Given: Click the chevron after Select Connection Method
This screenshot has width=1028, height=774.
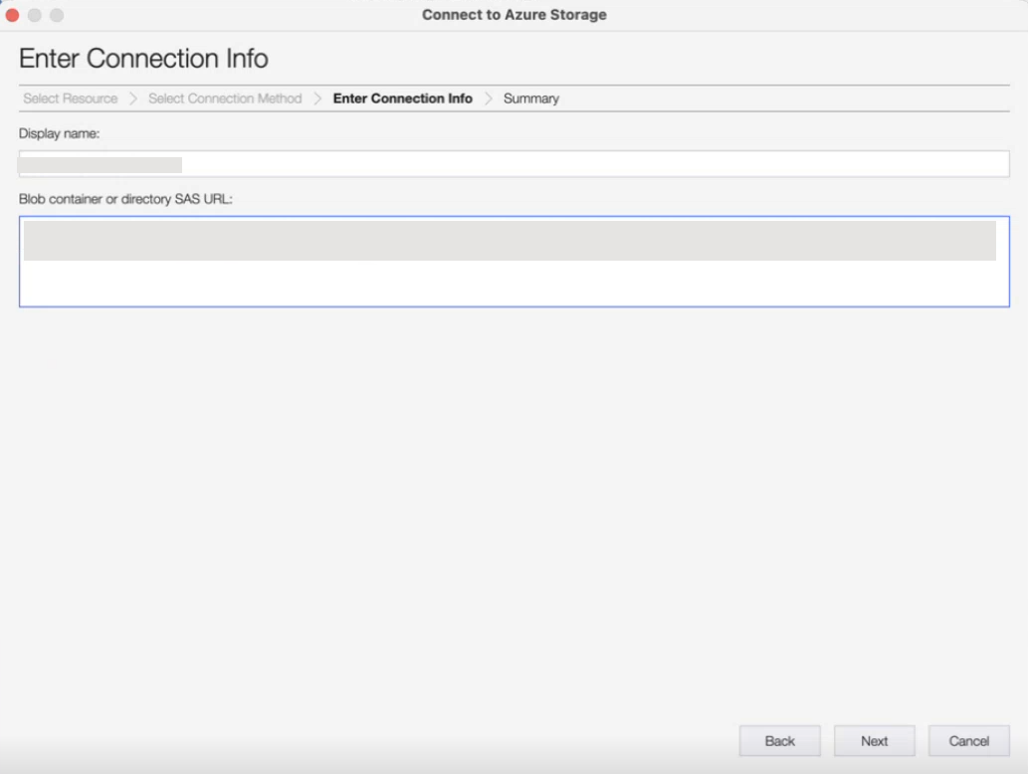Looking at the screenshot, I should tap(317, 98).
